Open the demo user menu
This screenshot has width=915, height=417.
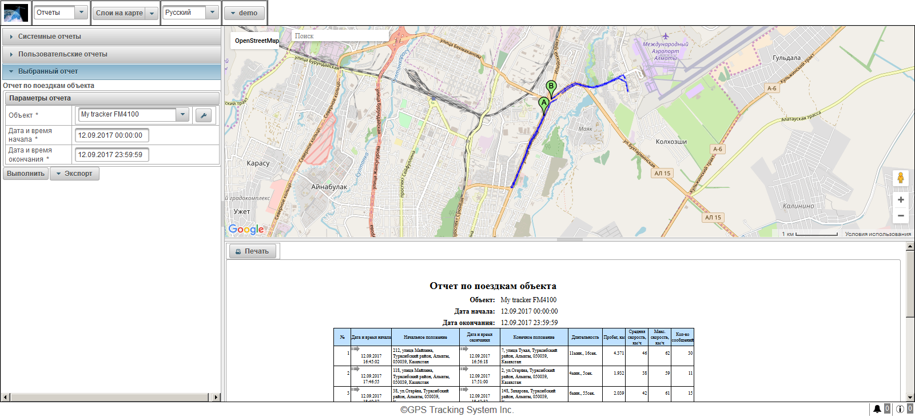[244, 13]
